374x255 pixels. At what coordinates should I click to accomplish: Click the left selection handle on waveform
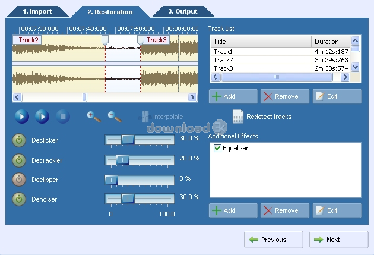pos(105,40)
